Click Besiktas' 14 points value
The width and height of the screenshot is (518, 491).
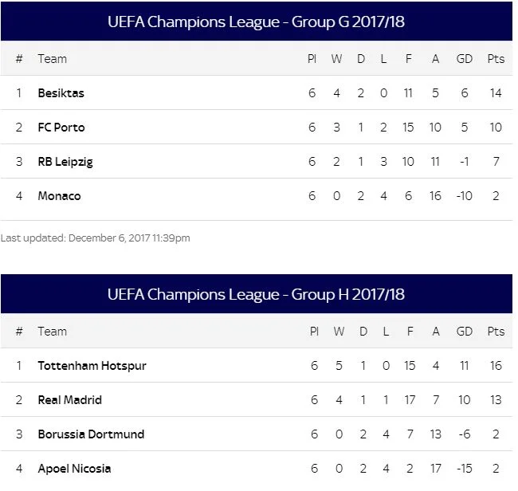tap(496, 93)
